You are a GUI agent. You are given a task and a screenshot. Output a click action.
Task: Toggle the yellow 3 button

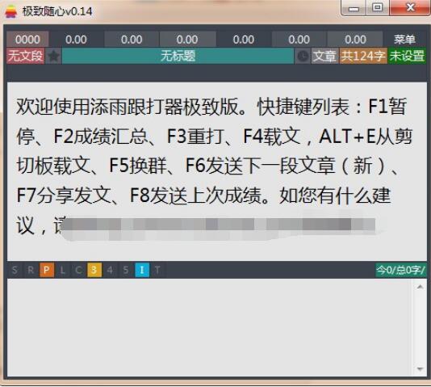click(94, 270)
